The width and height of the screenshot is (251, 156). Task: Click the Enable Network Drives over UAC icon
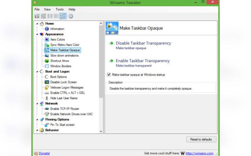pos(47,114)
